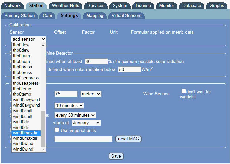Select the first thb0temp list option
The width and height of the screenshot is (230, 164).
[x=26, y=89]
